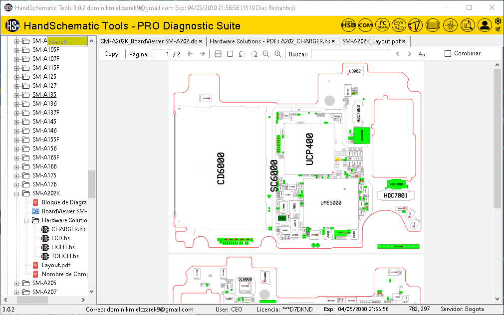Open LIGHT.hs solution file
Viewport: 504px width, 315px height.
pyautogui.click(x=63, y=247)
